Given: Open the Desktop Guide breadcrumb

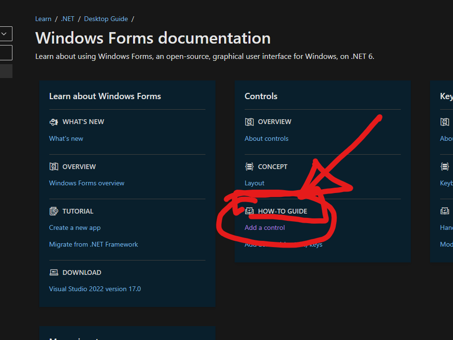Looking at the screenshot, I should (106, 19).
